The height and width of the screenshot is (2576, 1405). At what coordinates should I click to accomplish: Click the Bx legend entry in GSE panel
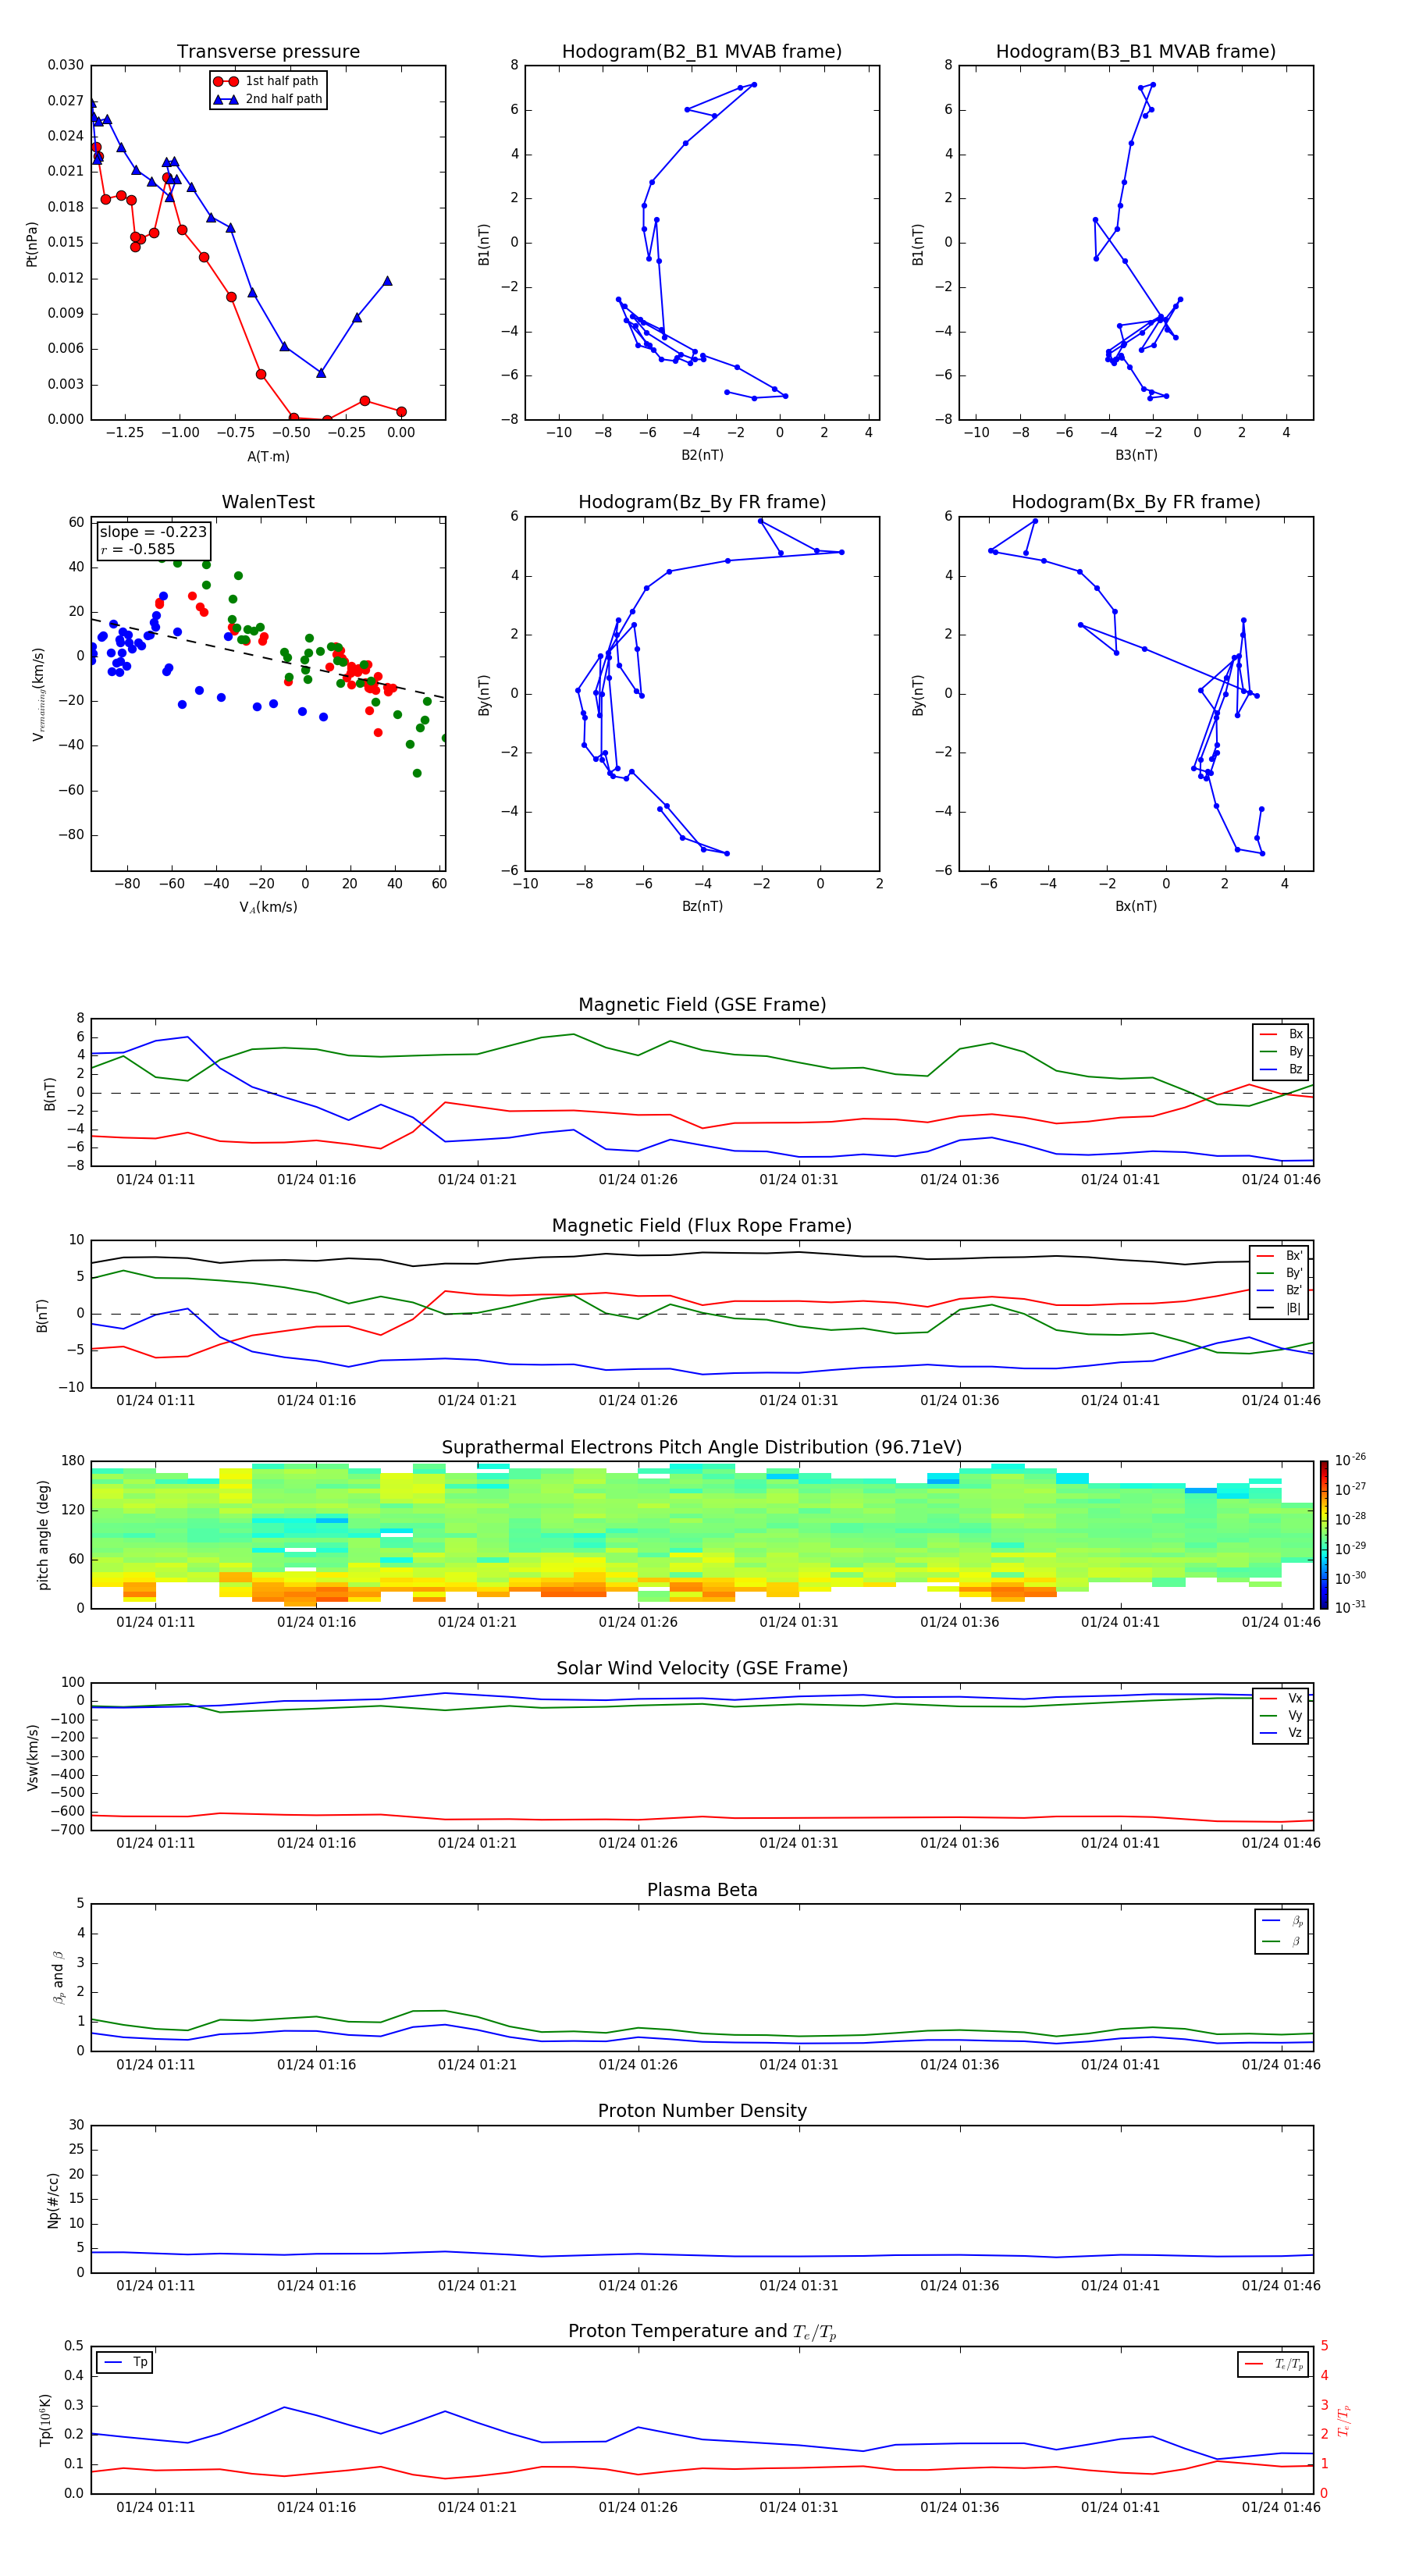click(x=1282, y=1034)
